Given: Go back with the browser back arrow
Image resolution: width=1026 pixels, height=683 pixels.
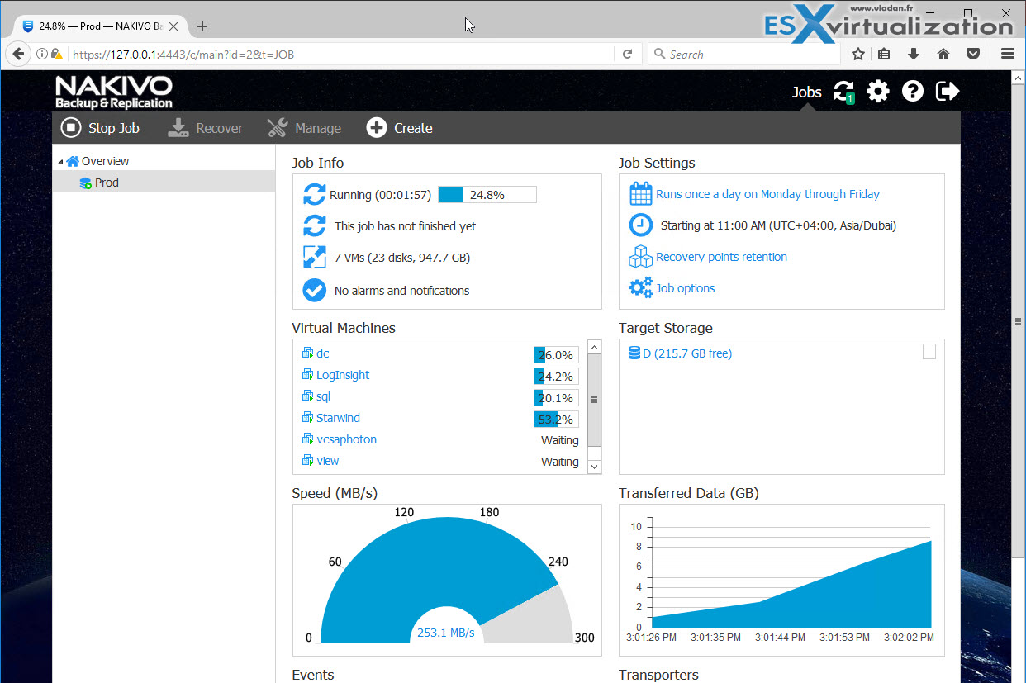Looking at the screenshot, I should (18, 55).
